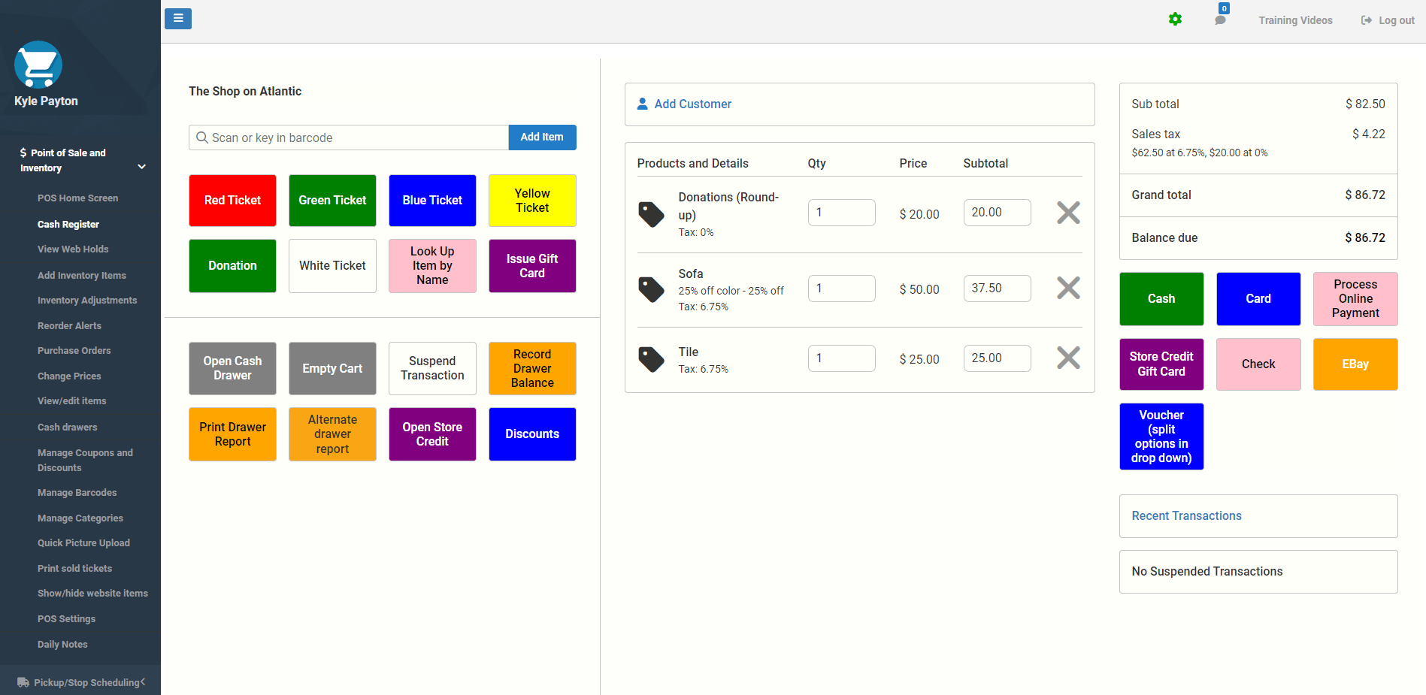Click the shopping cart logo
1426x695 pixels.
tap(38, 65)
